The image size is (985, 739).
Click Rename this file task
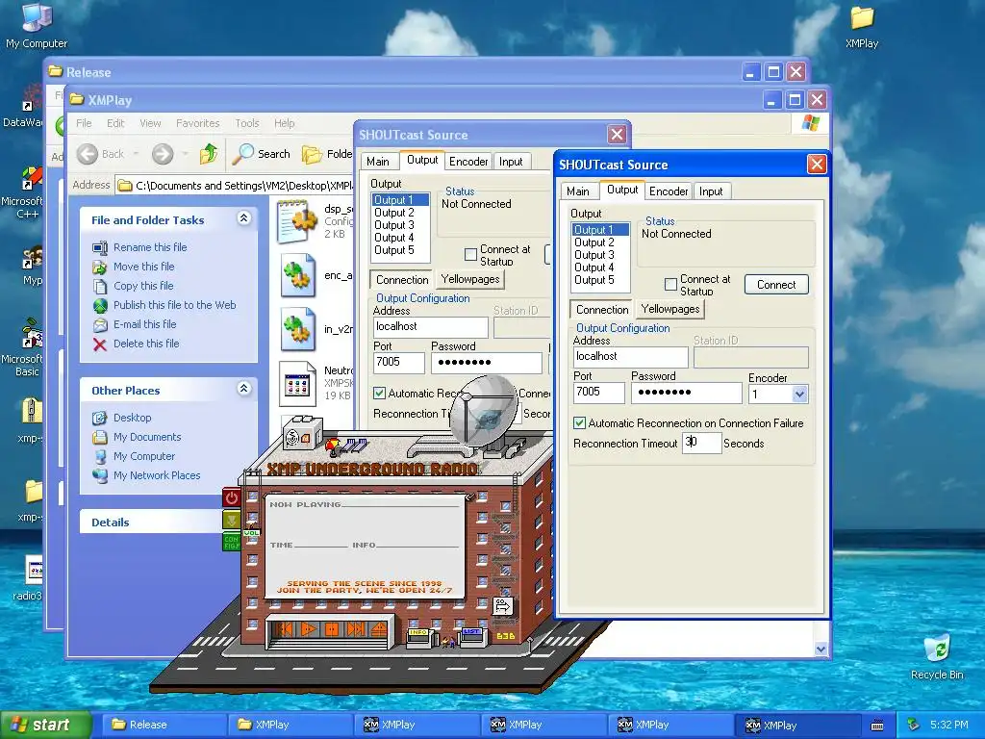[149, 247]
